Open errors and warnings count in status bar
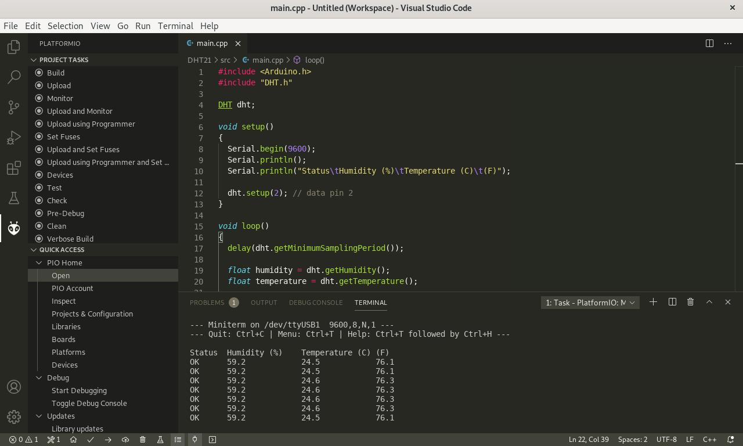Image resolution: width=743 pixels, height=446 pixels. (x=24, y=440)
